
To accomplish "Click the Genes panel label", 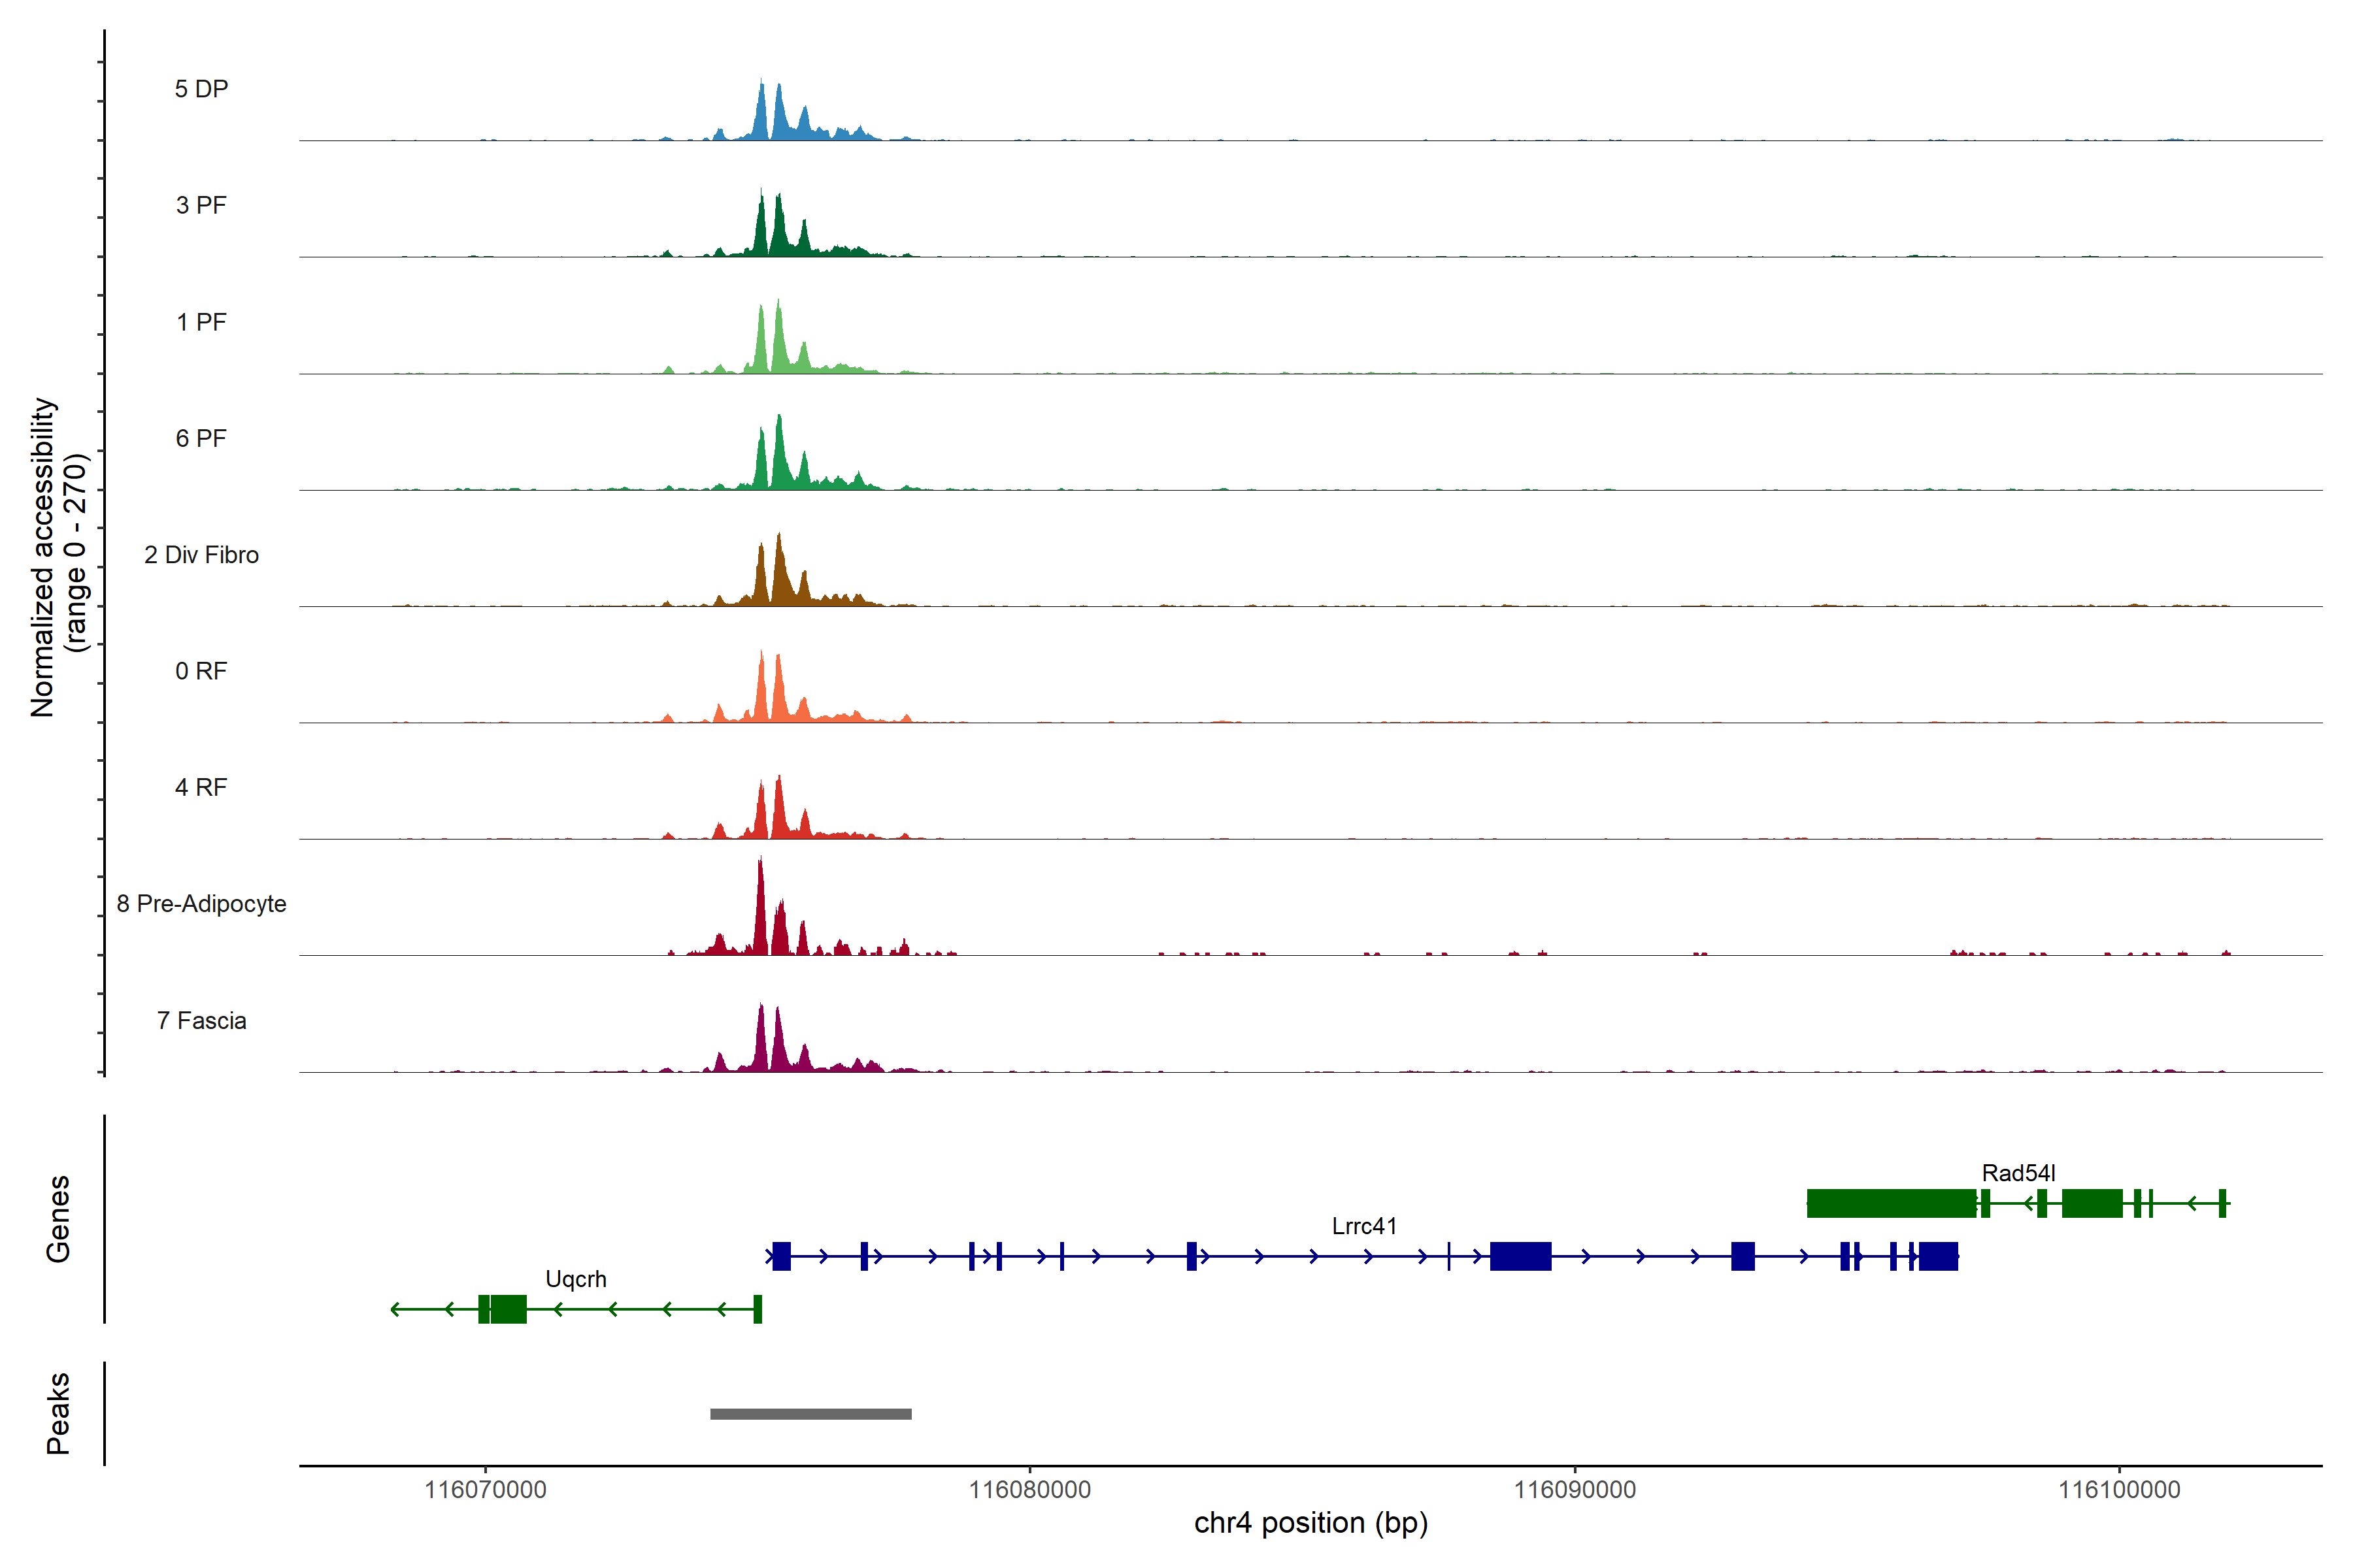I will tap(58, 1219).
